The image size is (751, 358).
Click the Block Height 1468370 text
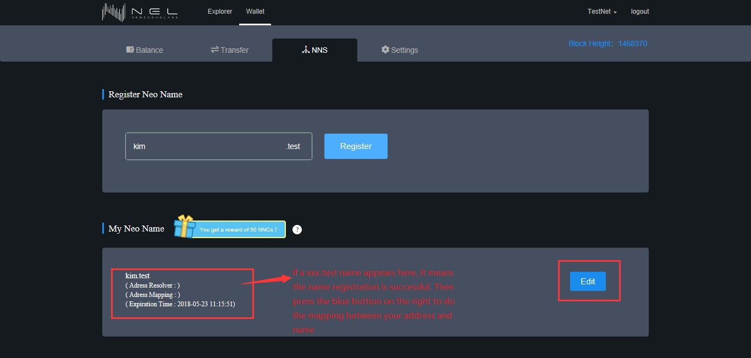[x=608, y=43]
